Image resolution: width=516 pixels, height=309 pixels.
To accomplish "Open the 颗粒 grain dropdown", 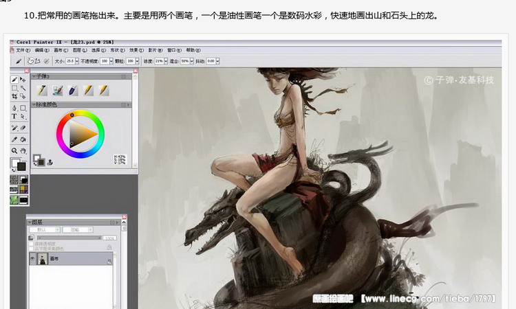I will click(x=137, y=61).
